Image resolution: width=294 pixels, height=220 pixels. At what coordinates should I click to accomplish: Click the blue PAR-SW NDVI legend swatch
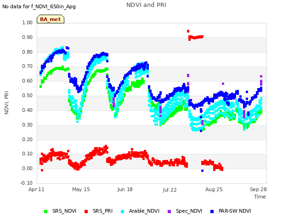tap(212, 211)
